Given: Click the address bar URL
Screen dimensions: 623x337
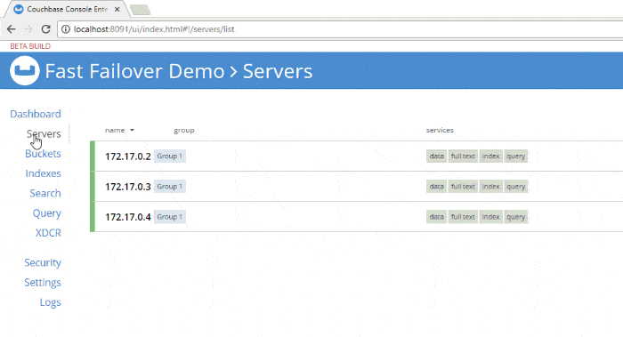Looking at the screenshot, I should click(x=154, y=29).
